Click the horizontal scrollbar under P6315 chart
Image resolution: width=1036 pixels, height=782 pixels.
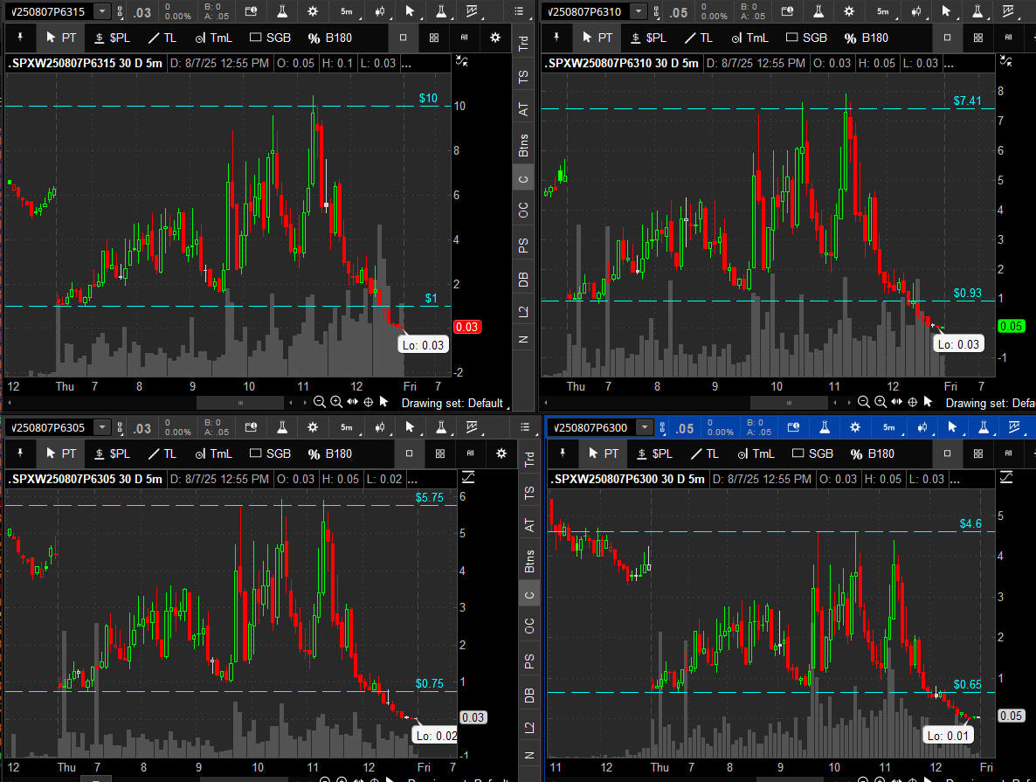point(240,403)
